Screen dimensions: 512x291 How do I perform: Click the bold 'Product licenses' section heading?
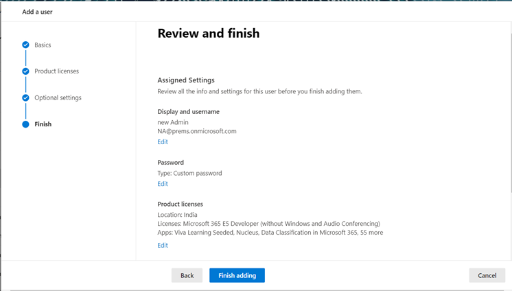181,204
